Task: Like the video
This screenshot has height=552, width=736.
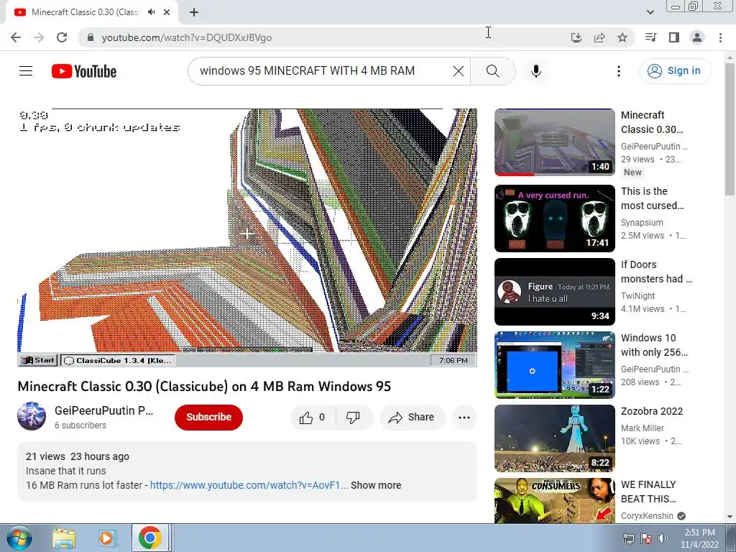Action: 313,418
